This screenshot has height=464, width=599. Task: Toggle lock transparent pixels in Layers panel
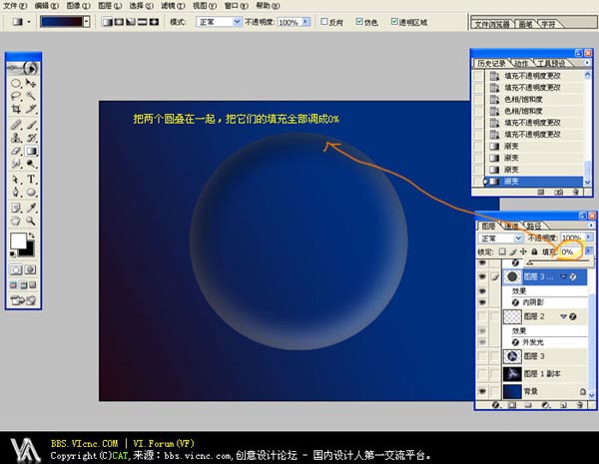(502, 251)
